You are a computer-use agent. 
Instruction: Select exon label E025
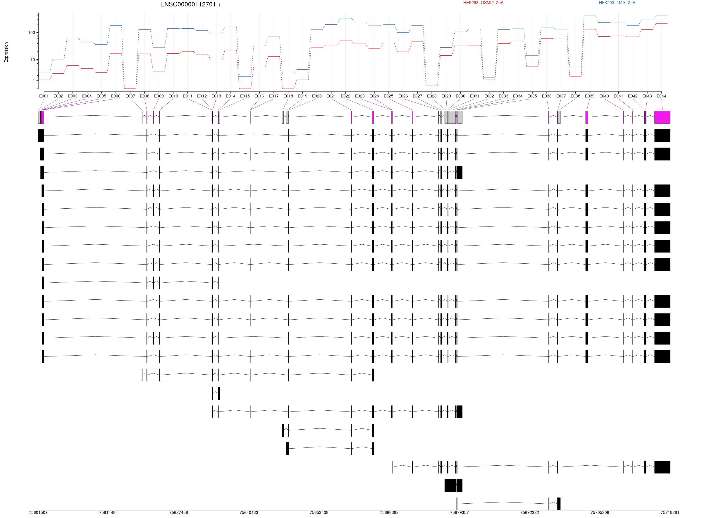coord(389,96)
